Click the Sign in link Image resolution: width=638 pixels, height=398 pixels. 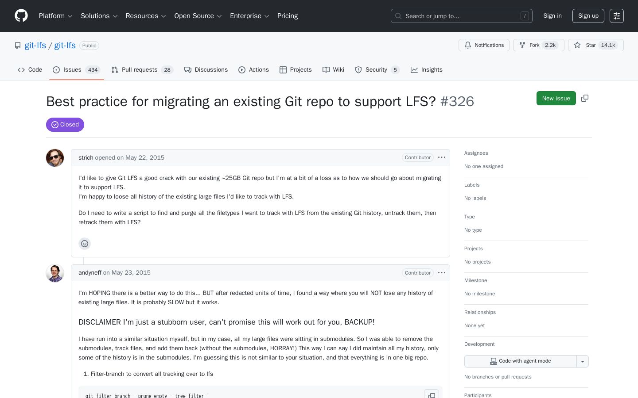pyautogui.click(x=552, y=16)
